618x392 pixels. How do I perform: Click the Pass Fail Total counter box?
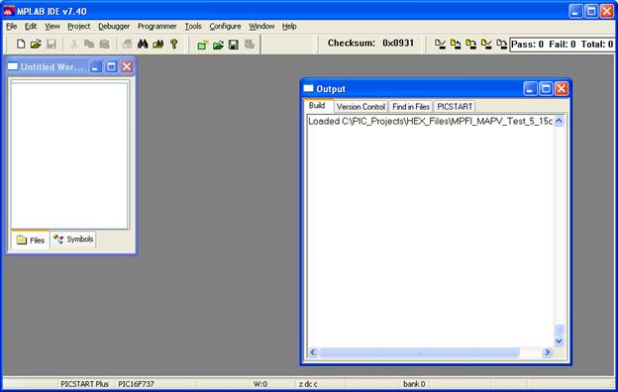(x=562, y=45)
